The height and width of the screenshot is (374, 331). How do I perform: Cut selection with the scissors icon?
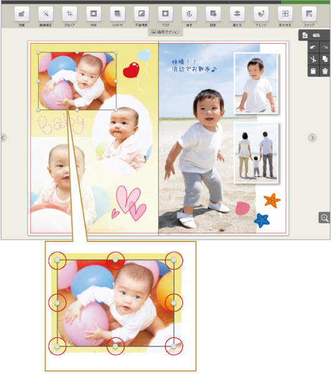[x=313, y=59]
